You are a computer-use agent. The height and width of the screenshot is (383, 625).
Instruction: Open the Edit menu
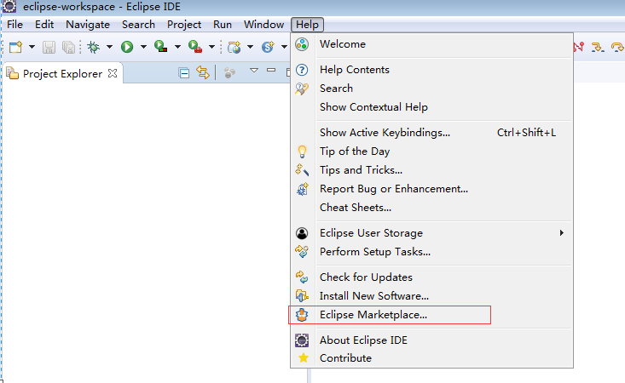44,25
